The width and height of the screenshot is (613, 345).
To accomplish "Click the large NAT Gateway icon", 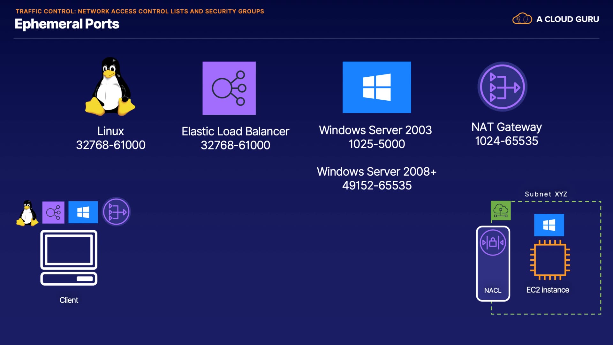I will pyautogui.click(x=502, y=87).
